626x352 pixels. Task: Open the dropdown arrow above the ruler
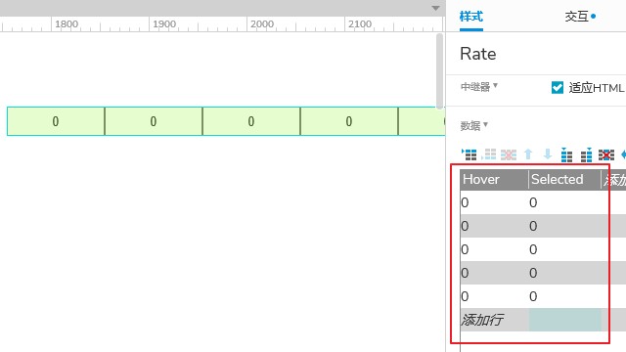pos(435,8)
